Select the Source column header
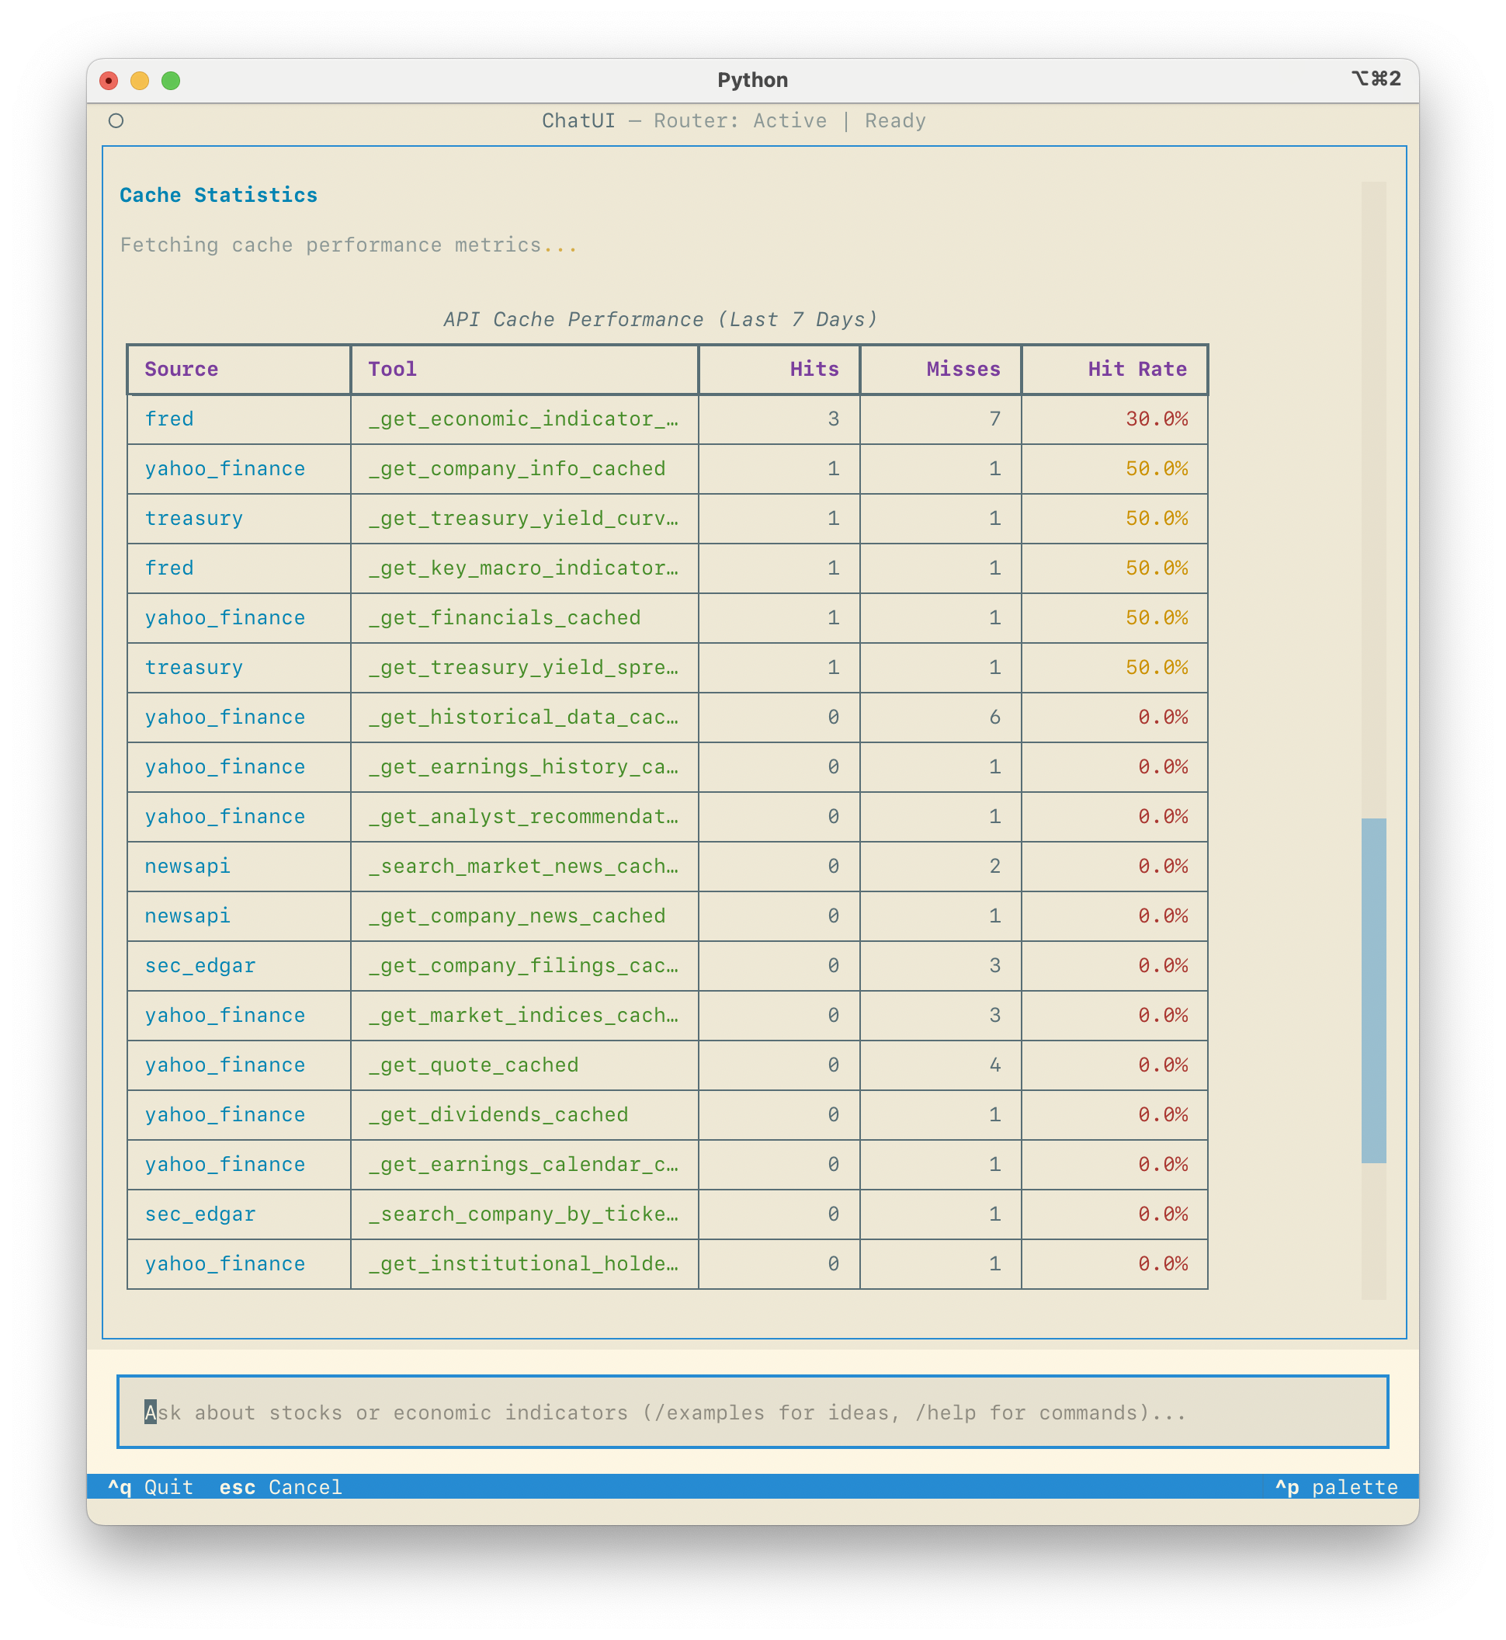The image size is (1506, 1640). click(x=181, y=370)
